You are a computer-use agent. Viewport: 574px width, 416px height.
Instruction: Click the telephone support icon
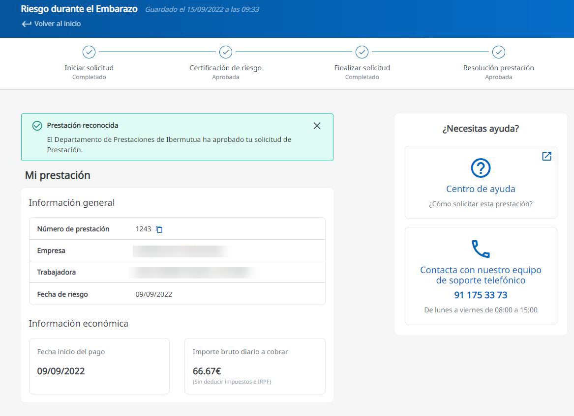click(481, 249)
